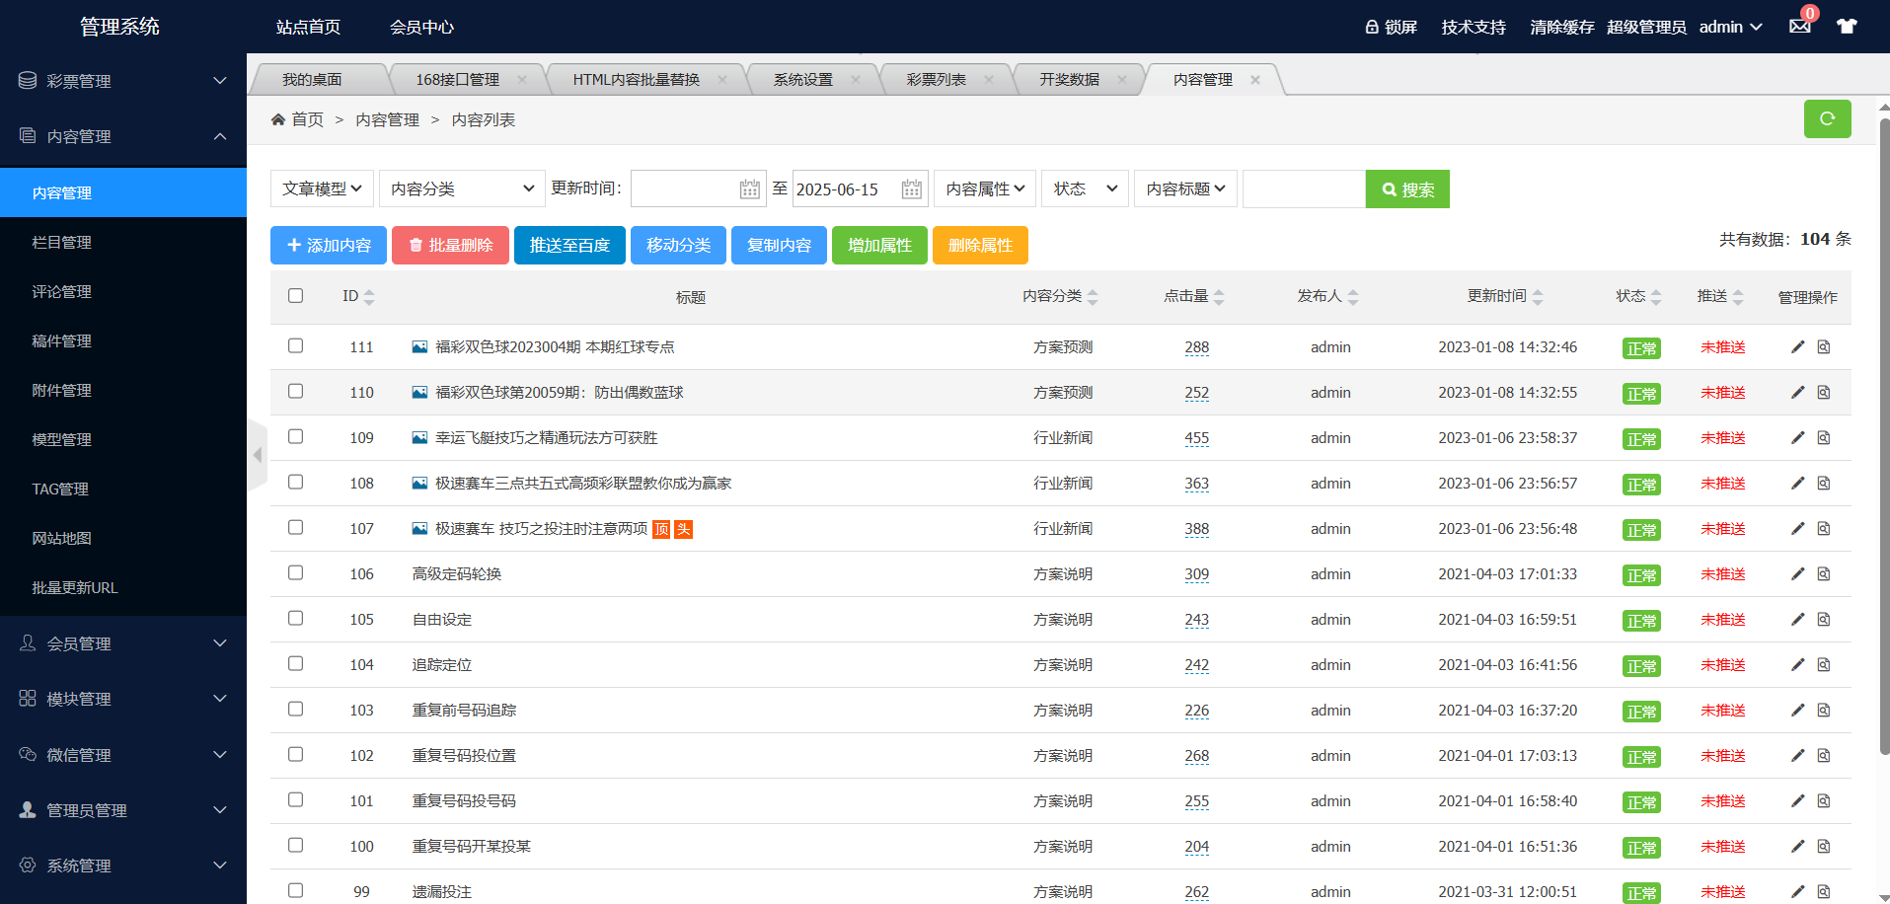Screen dimensions: 1890x904
Task: Close the 内容管理 tab
Action: coord(1255,80)
